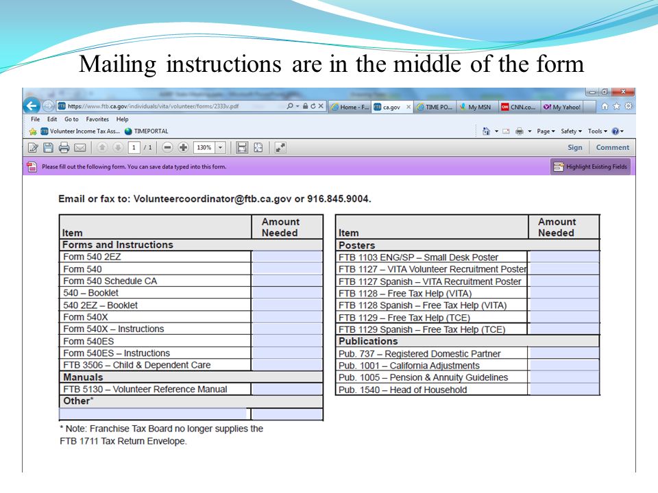Click the fit one full page icon
Screen dimensions: 658x493
click(x=258, y=148)
